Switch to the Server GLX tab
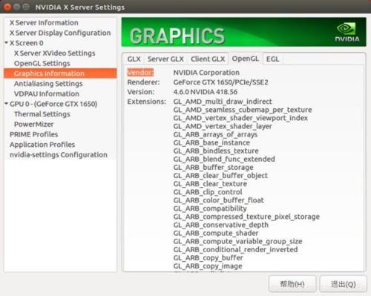 point(165,59)
